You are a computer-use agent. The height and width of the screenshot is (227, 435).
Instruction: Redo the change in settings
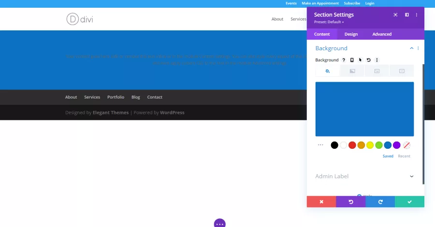point(380,201)
